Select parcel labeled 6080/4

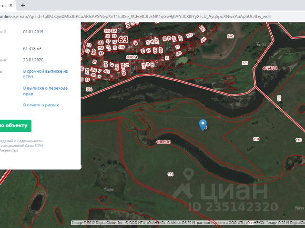point(131,57)
